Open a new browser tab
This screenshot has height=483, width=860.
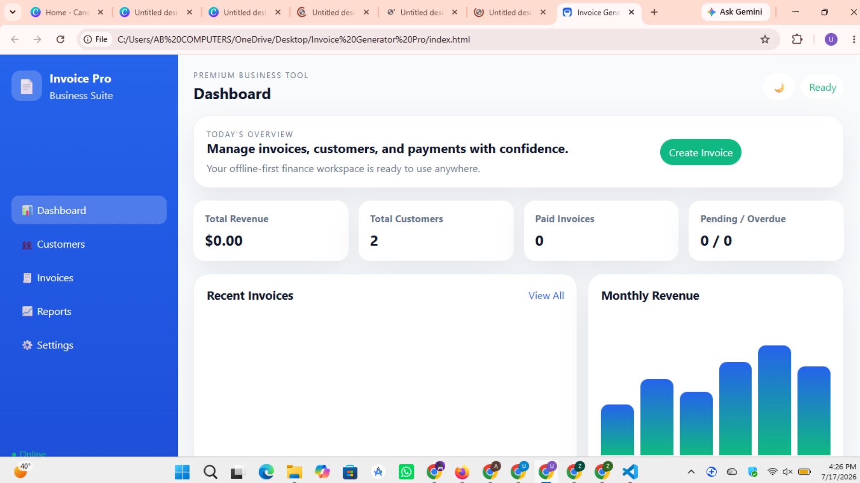(x=654, y=12)
